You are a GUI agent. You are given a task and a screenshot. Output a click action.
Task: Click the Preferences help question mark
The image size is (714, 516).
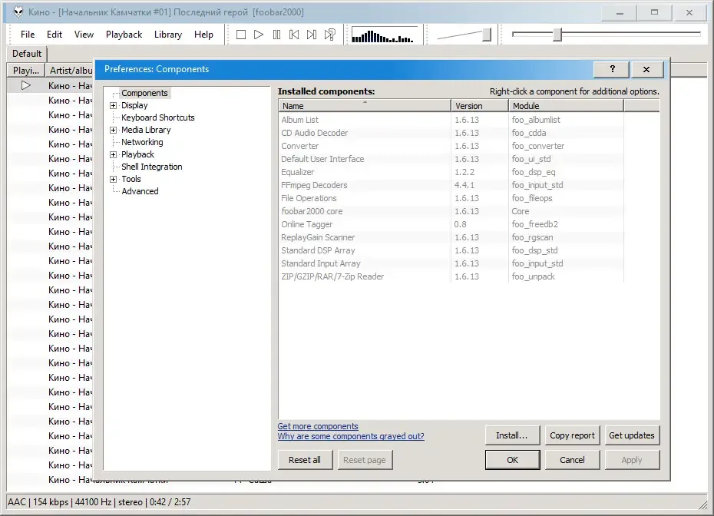tap(612, 69)
